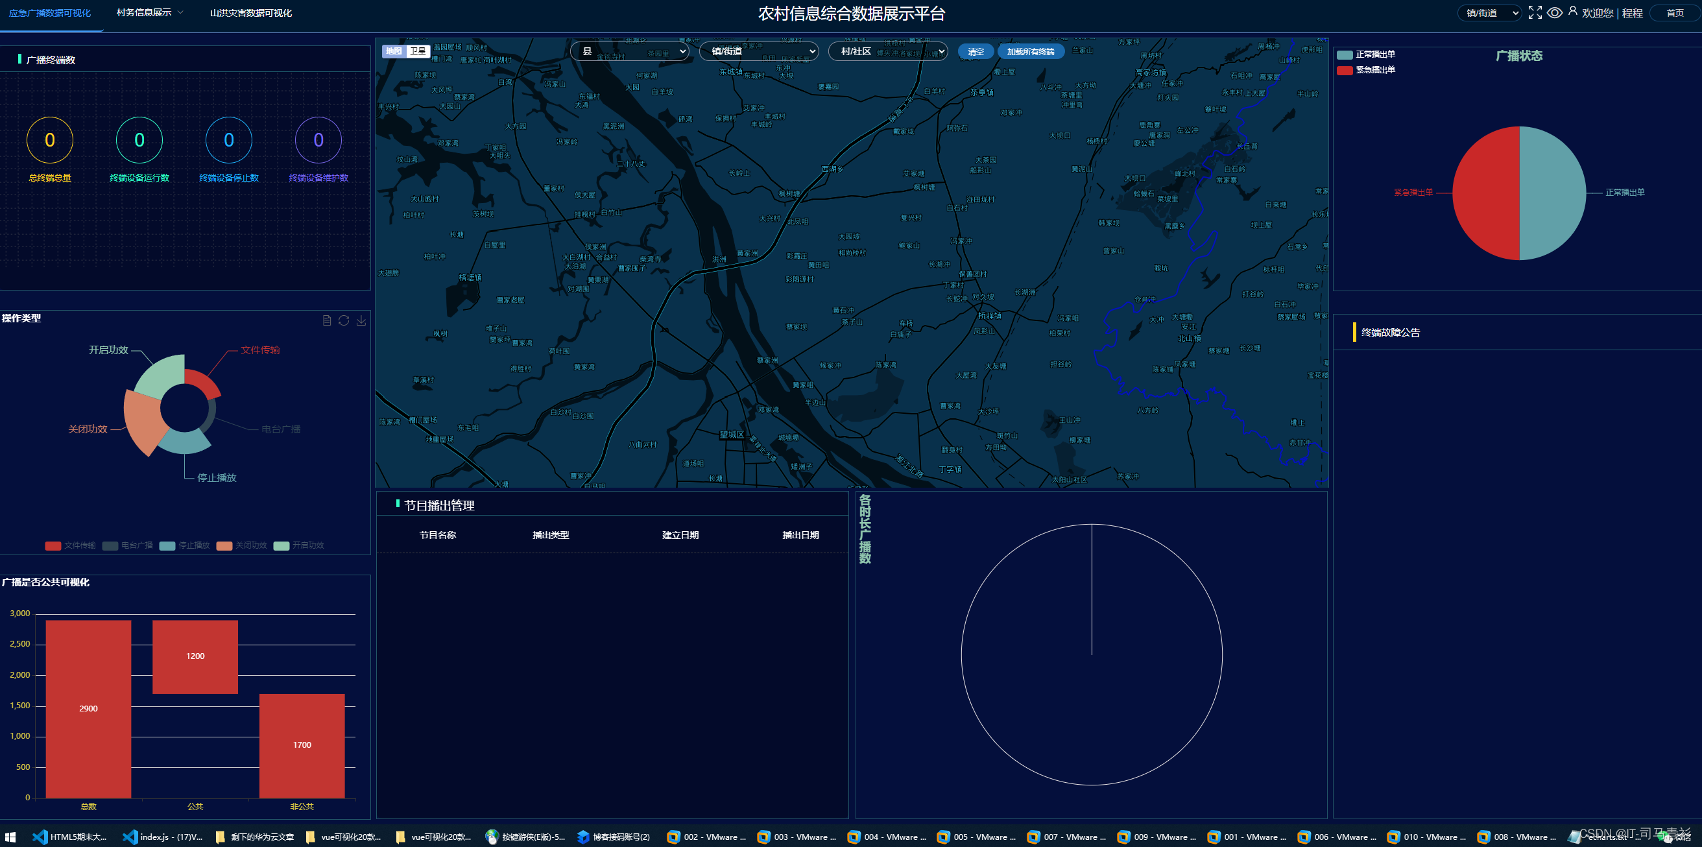
Task: Click the user profile icon
Action: point(1572,11)
